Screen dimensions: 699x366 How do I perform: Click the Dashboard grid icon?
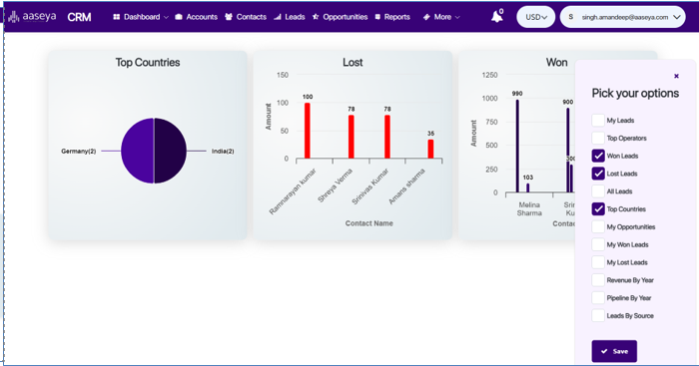pyautogui.click(x=117, y=17)
